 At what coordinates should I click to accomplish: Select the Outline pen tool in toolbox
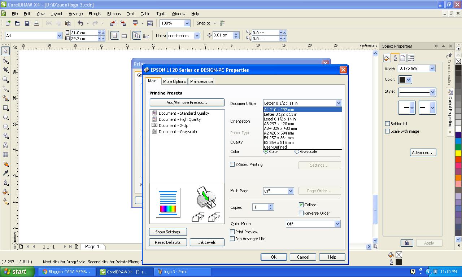pos(5,183)
